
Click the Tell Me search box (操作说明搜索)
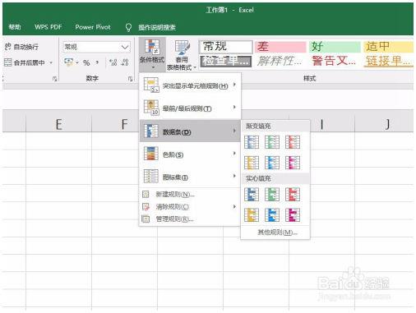[157, 27]
